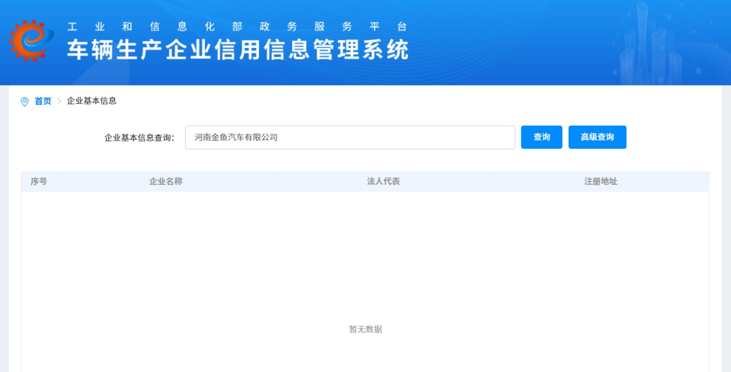Click the blue location pin beside 首页

(25, 101)
